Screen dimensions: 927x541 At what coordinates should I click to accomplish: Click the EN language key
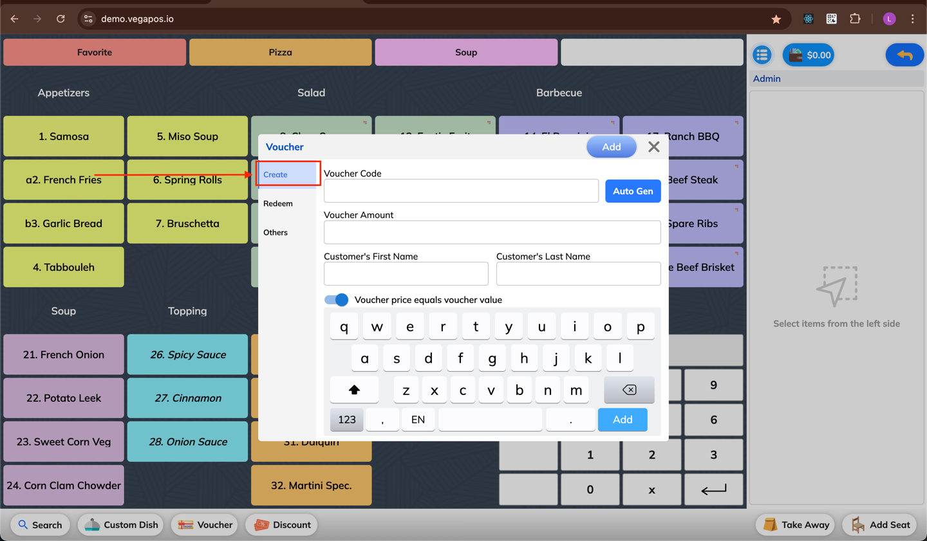pos(418,419)
